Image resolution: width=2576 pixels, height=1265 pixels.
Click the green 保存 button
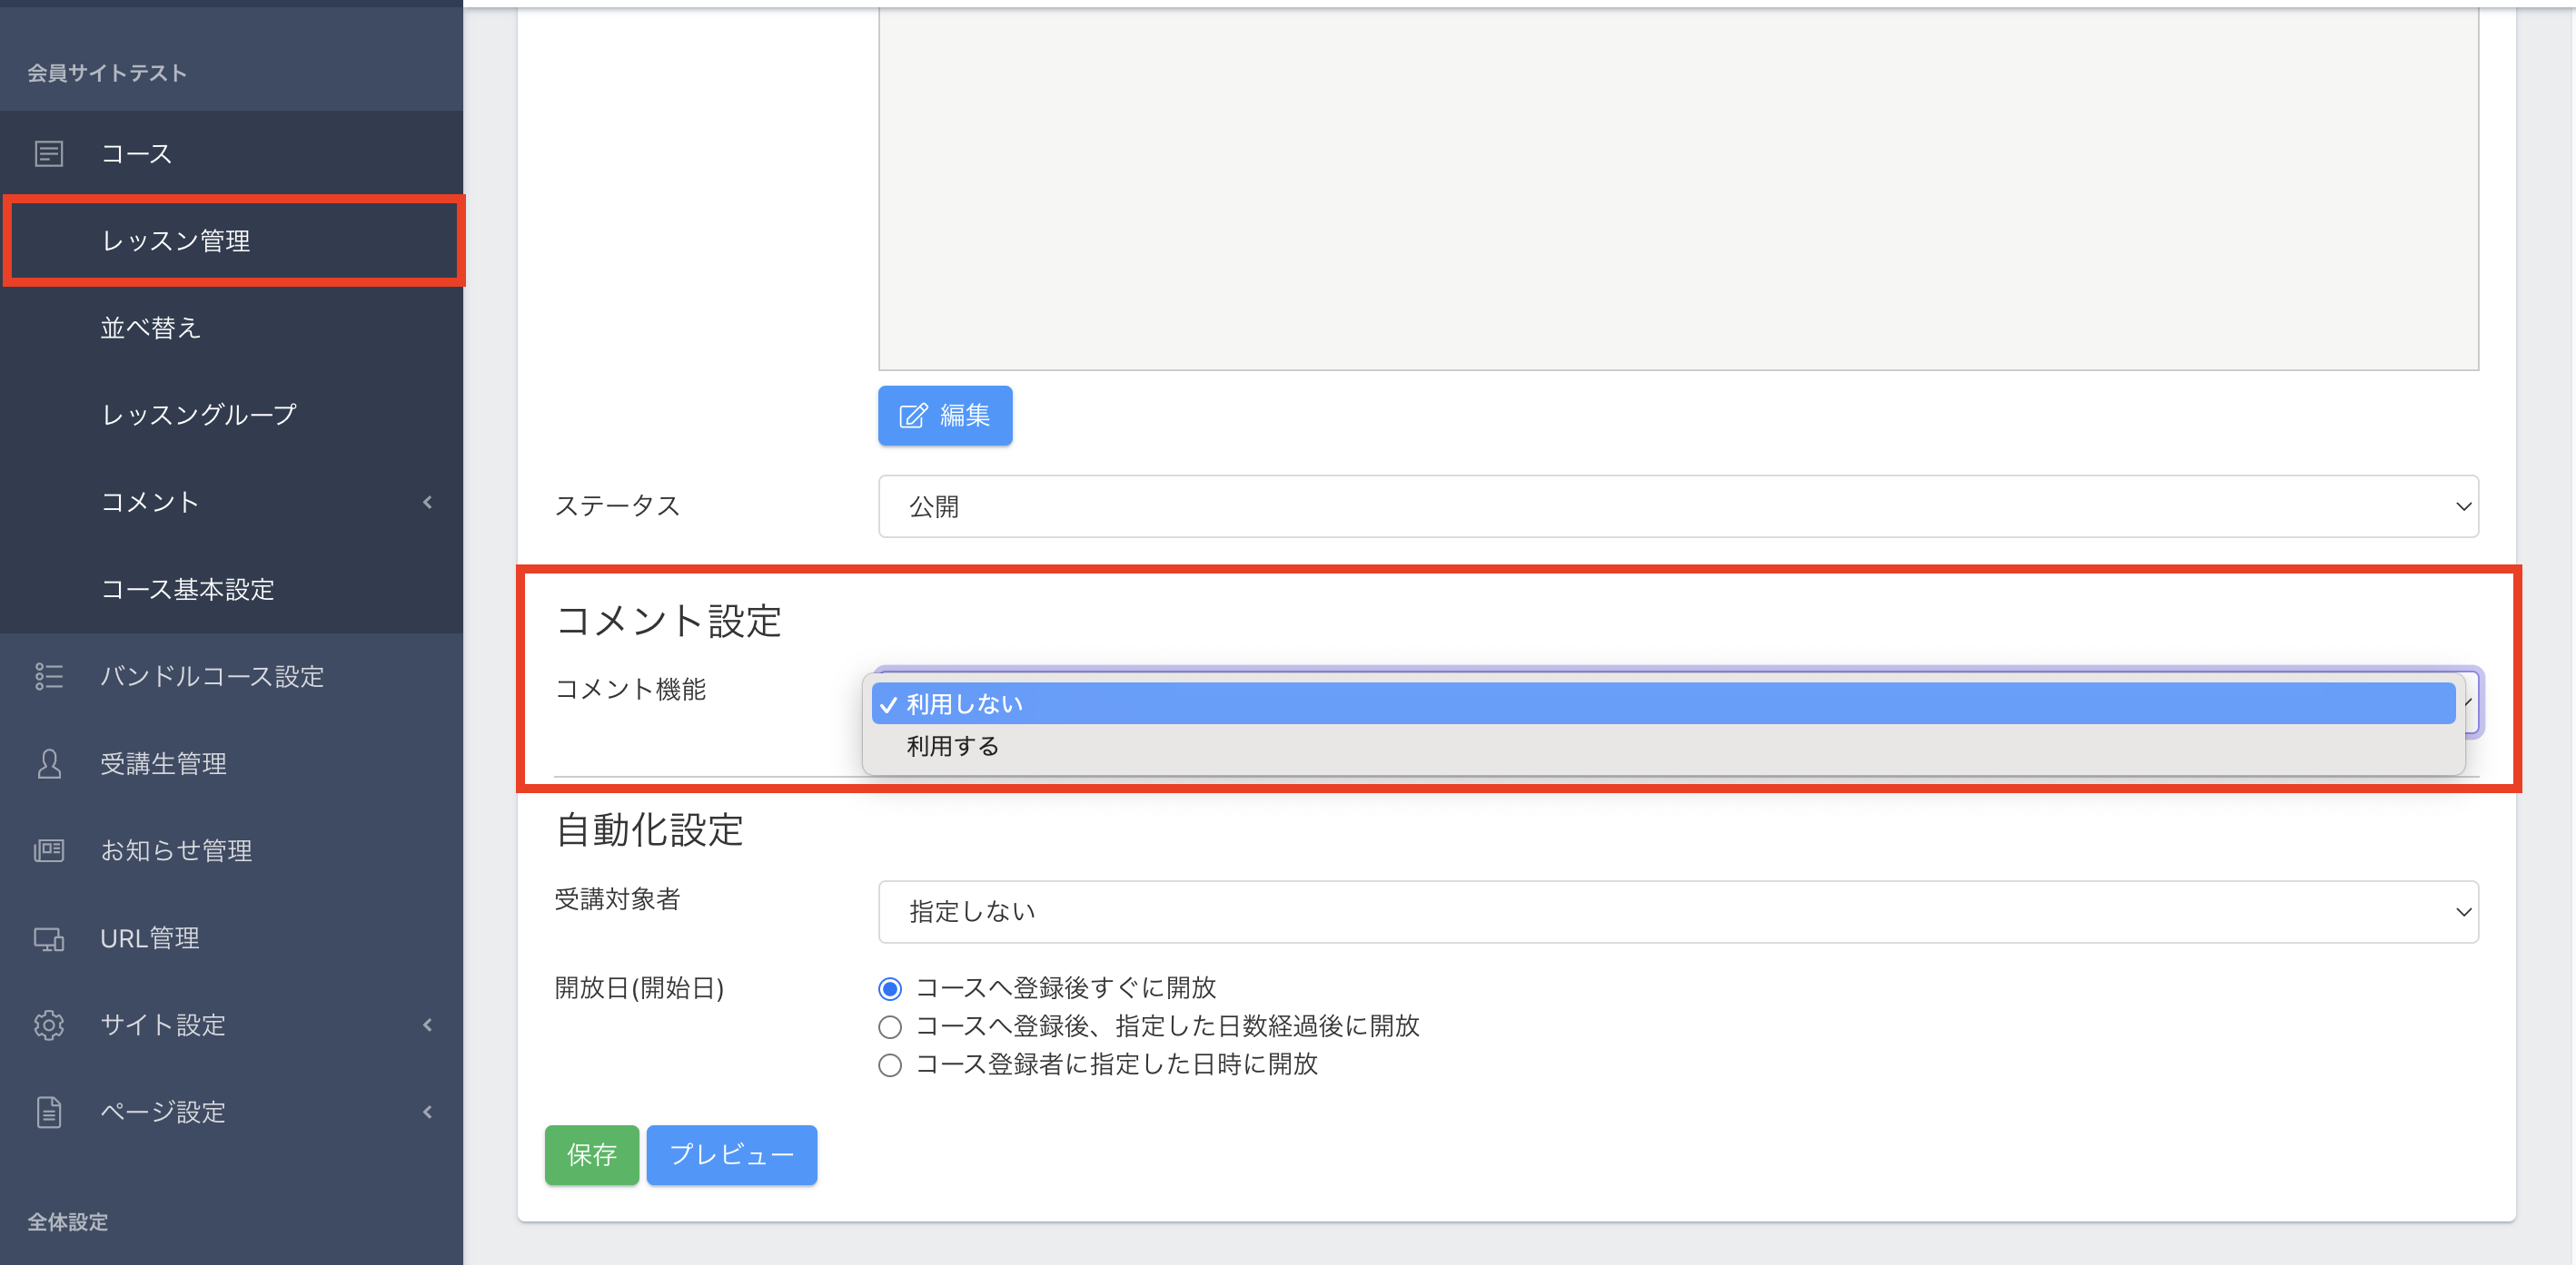click(x=591, y=1155)
